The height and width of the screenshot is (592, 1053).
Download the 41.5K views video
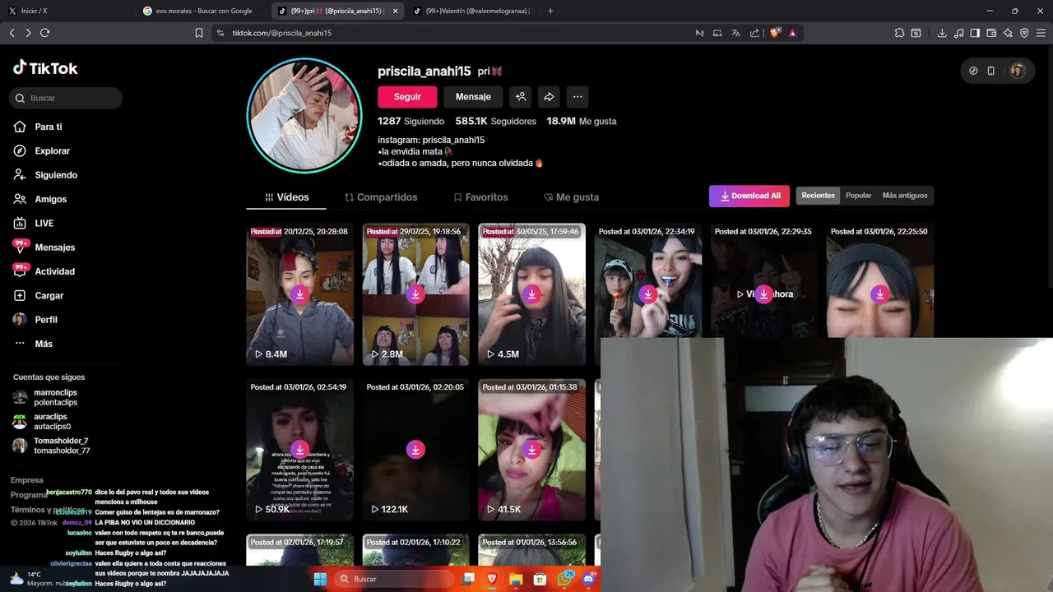[531, 449]
